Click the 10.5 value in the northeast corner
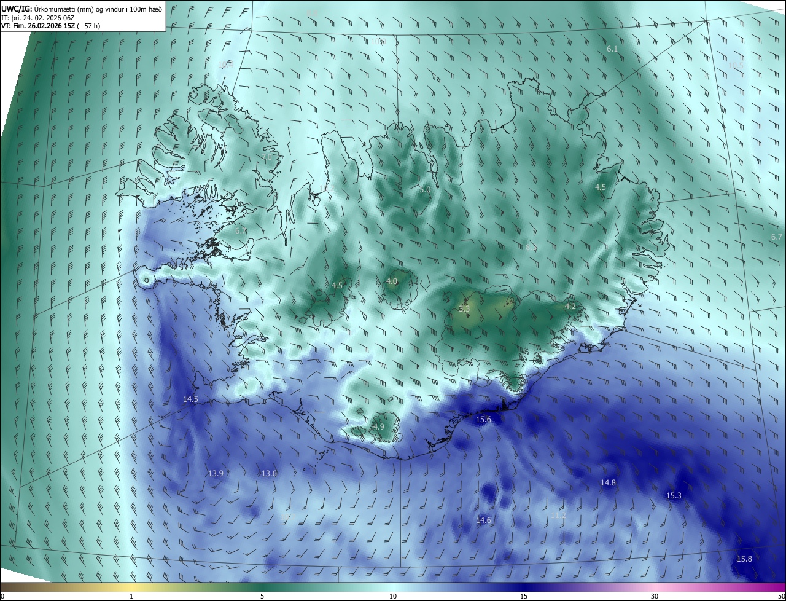 [x=736, y=65]
